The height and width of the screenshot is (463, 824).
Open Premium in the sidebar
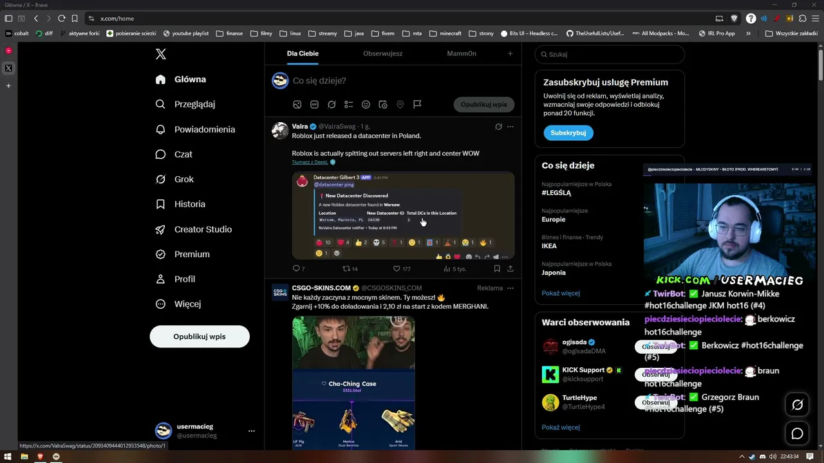[183, 254]
